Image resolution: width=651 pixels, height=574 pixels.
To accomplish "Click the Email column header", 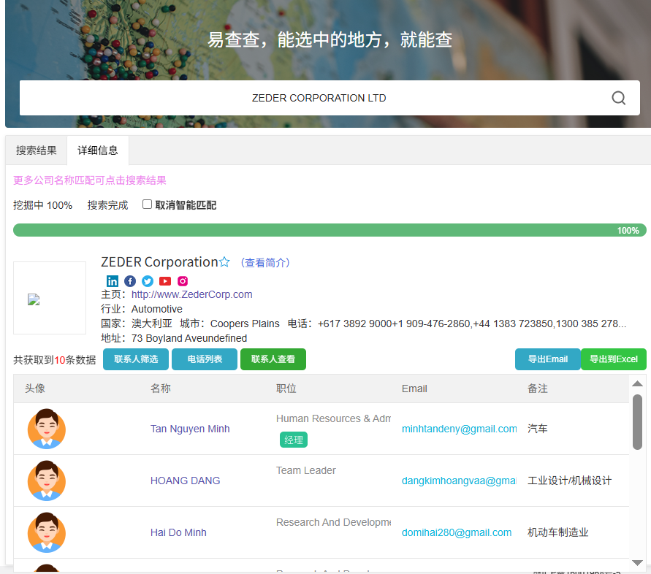I will coord(414,389).
